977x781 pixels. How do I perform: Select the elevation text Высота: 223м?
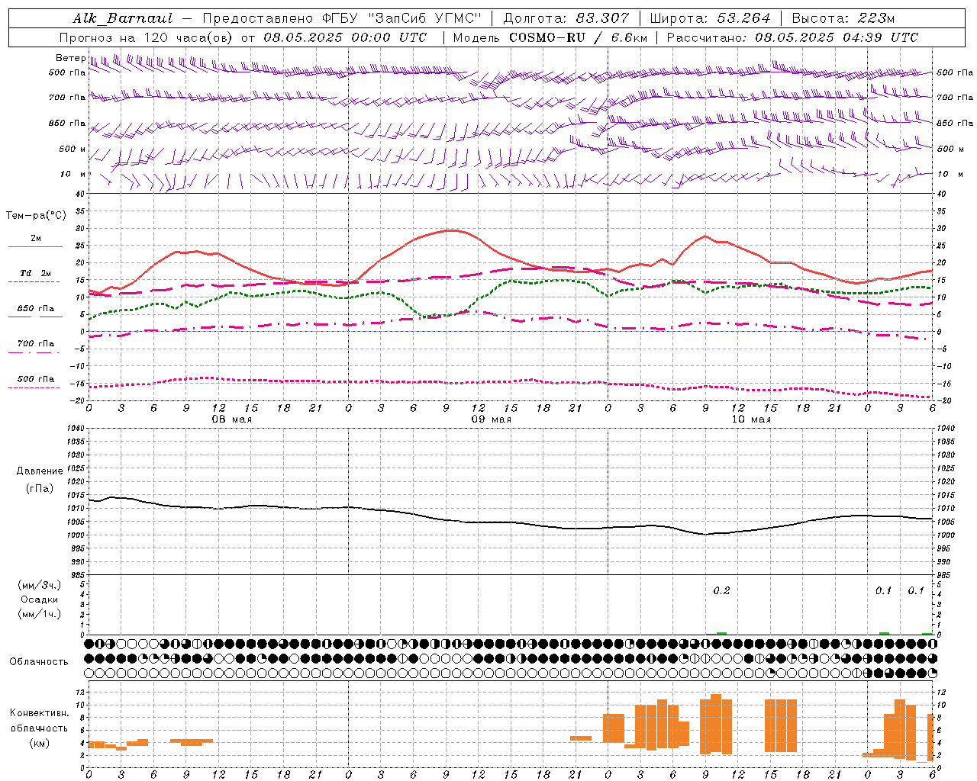pyautogui.click(x=843, y=18)
